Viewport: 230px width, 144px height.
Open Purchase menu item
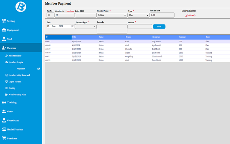[x=21, y=139]
